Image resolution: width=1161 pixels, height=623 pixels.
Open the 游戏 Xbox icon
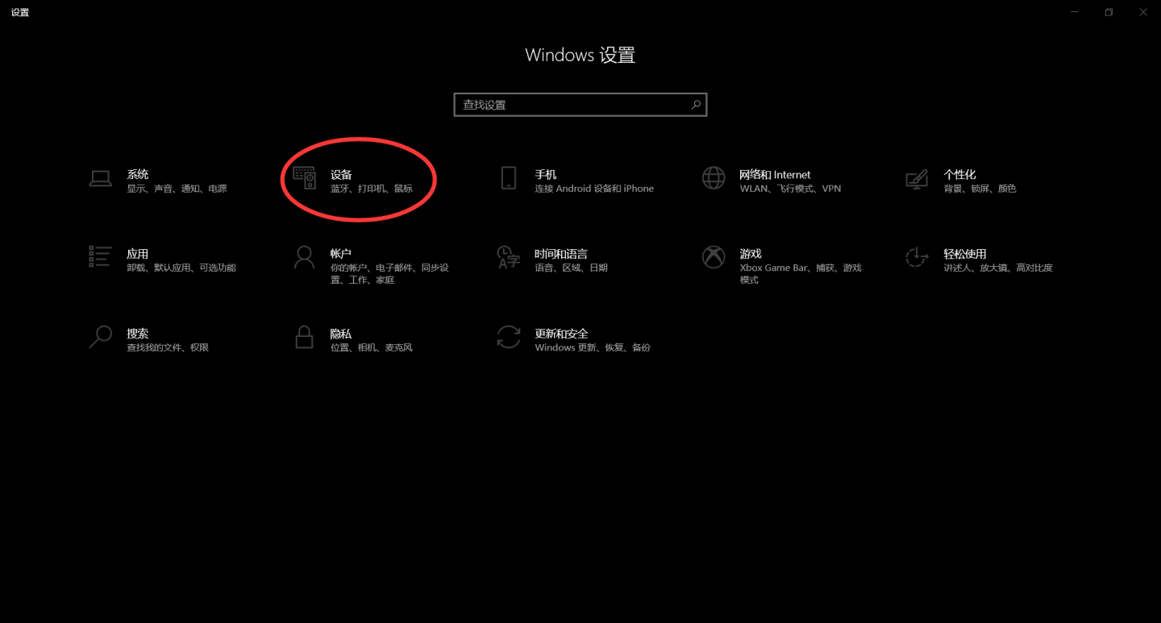[x=713, y=257]
